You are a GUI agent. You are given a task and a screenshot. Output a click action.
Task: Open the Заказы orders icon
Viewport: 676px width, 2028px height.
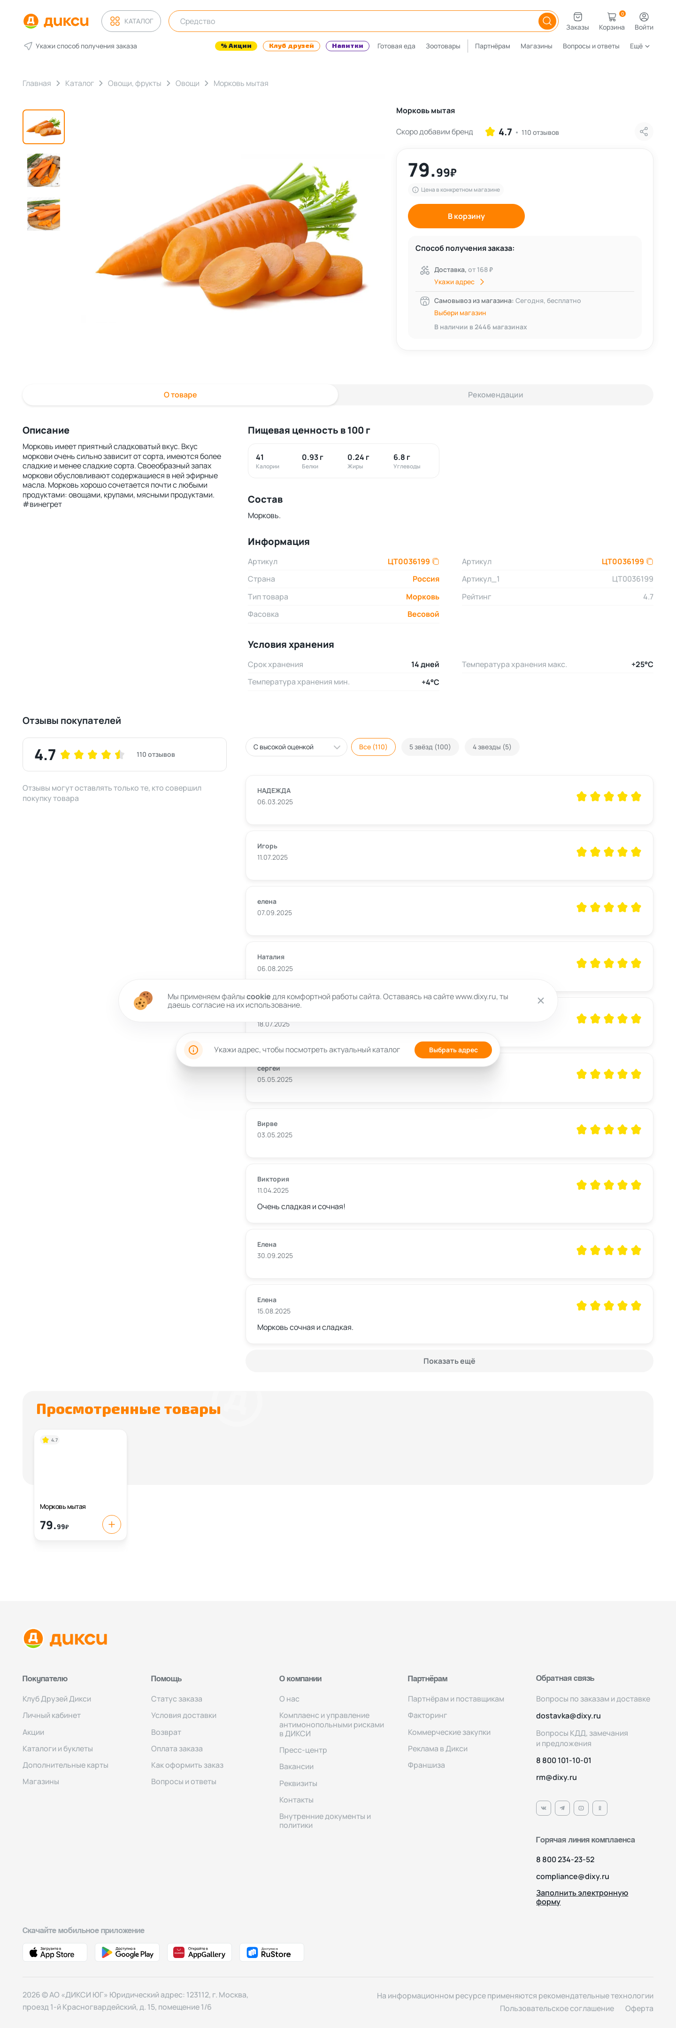[x=577, y=16]
